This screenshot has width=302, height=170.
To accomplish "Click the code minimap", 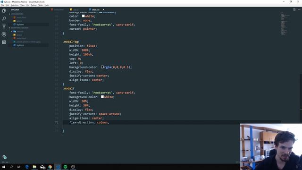I will [x=285, y=24].
